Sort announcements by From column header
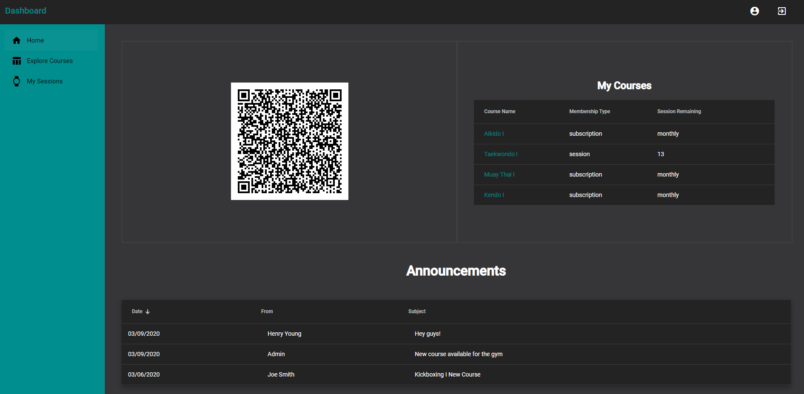 (267, 311)
